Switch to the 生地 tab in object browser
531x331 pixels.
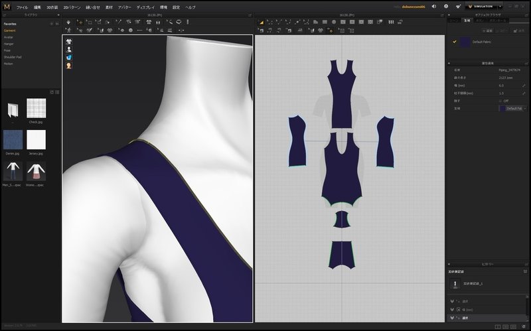click(467, 21)
